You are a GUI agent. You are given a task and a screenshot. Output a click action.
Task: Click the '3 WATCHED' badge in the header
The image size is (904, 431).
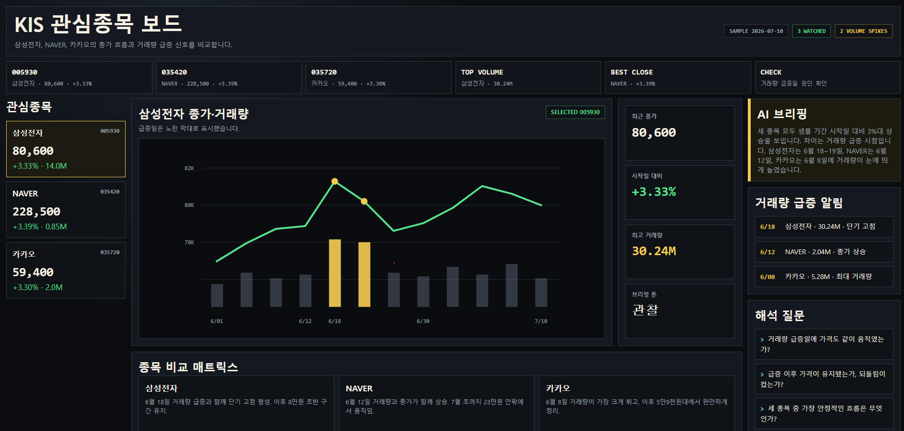pyautogui.click(x=811, y=31)
